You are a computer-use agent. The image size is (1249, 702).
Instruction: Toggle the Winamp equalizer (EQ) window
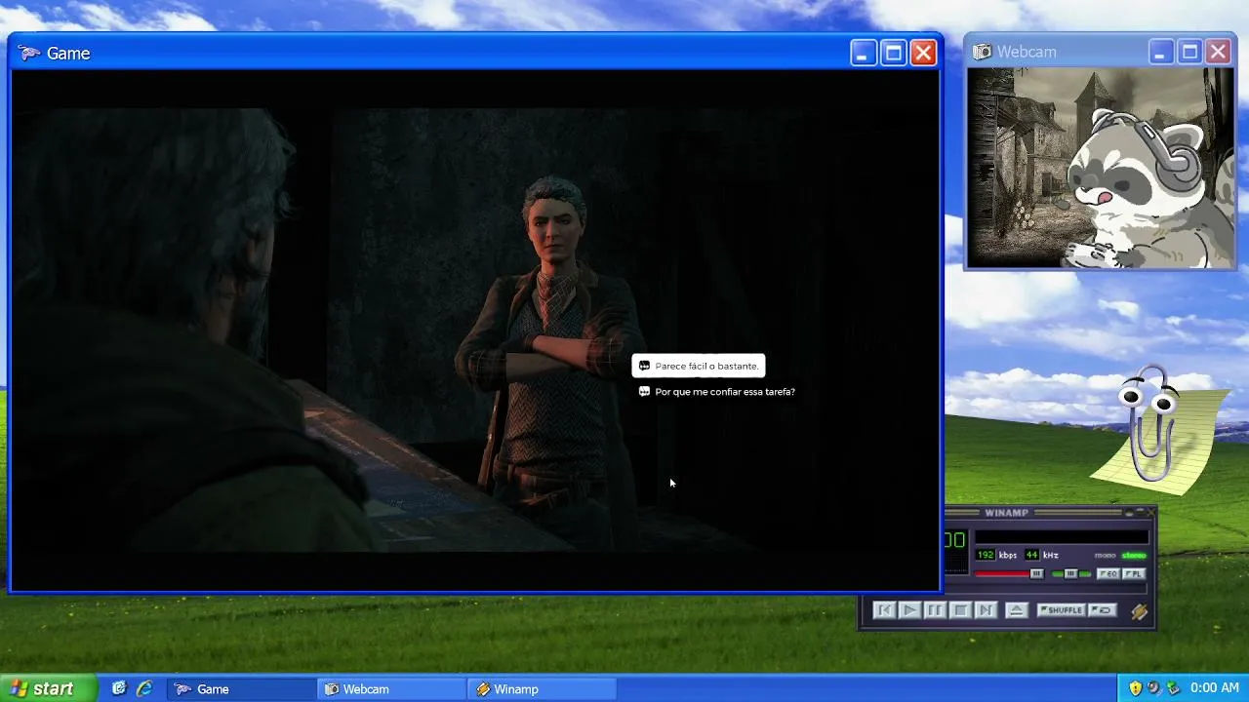coord(1108,574)
